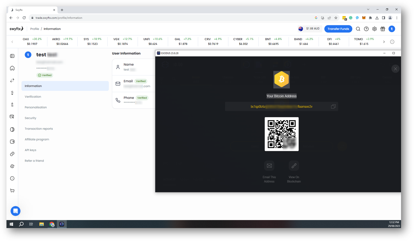The height and width of the screenshot is (241, 414).
Task: Open the clock history icon in sidebar
Action: tap(12, 179)
